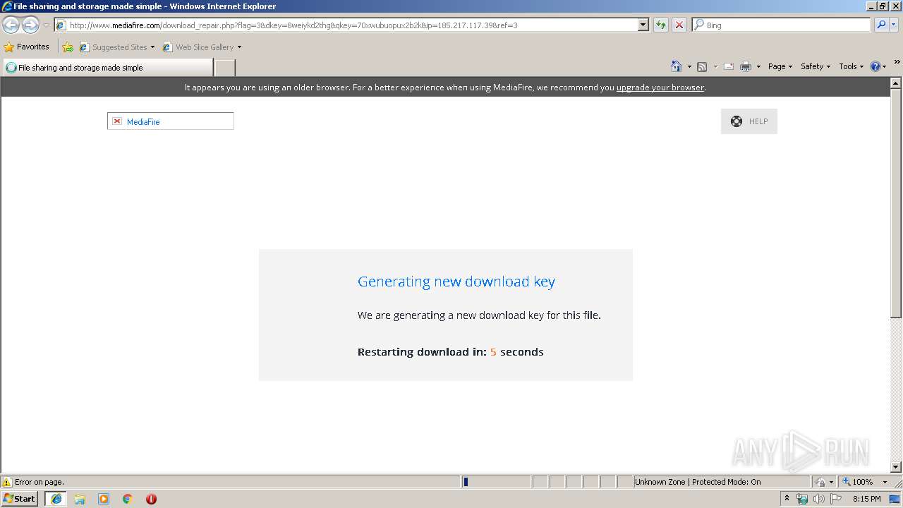Click Add to Favorites Bar icon

[x=68, y=47]
